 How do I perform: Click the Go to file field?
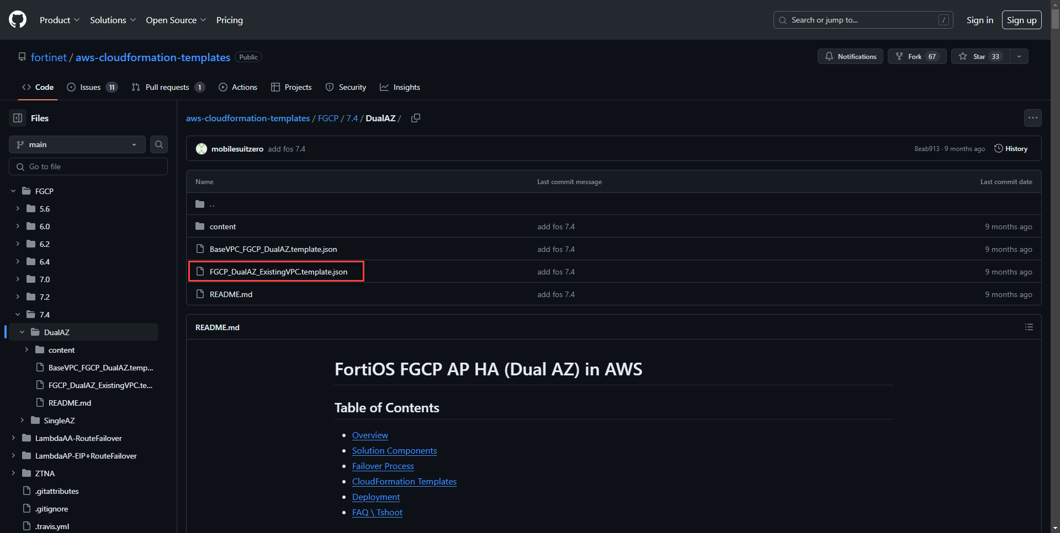point(88,166)
